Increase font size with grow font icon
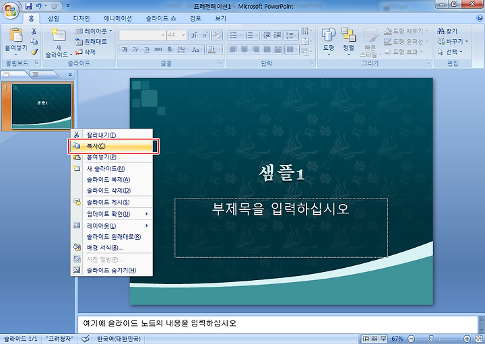 tap(194, 35)
